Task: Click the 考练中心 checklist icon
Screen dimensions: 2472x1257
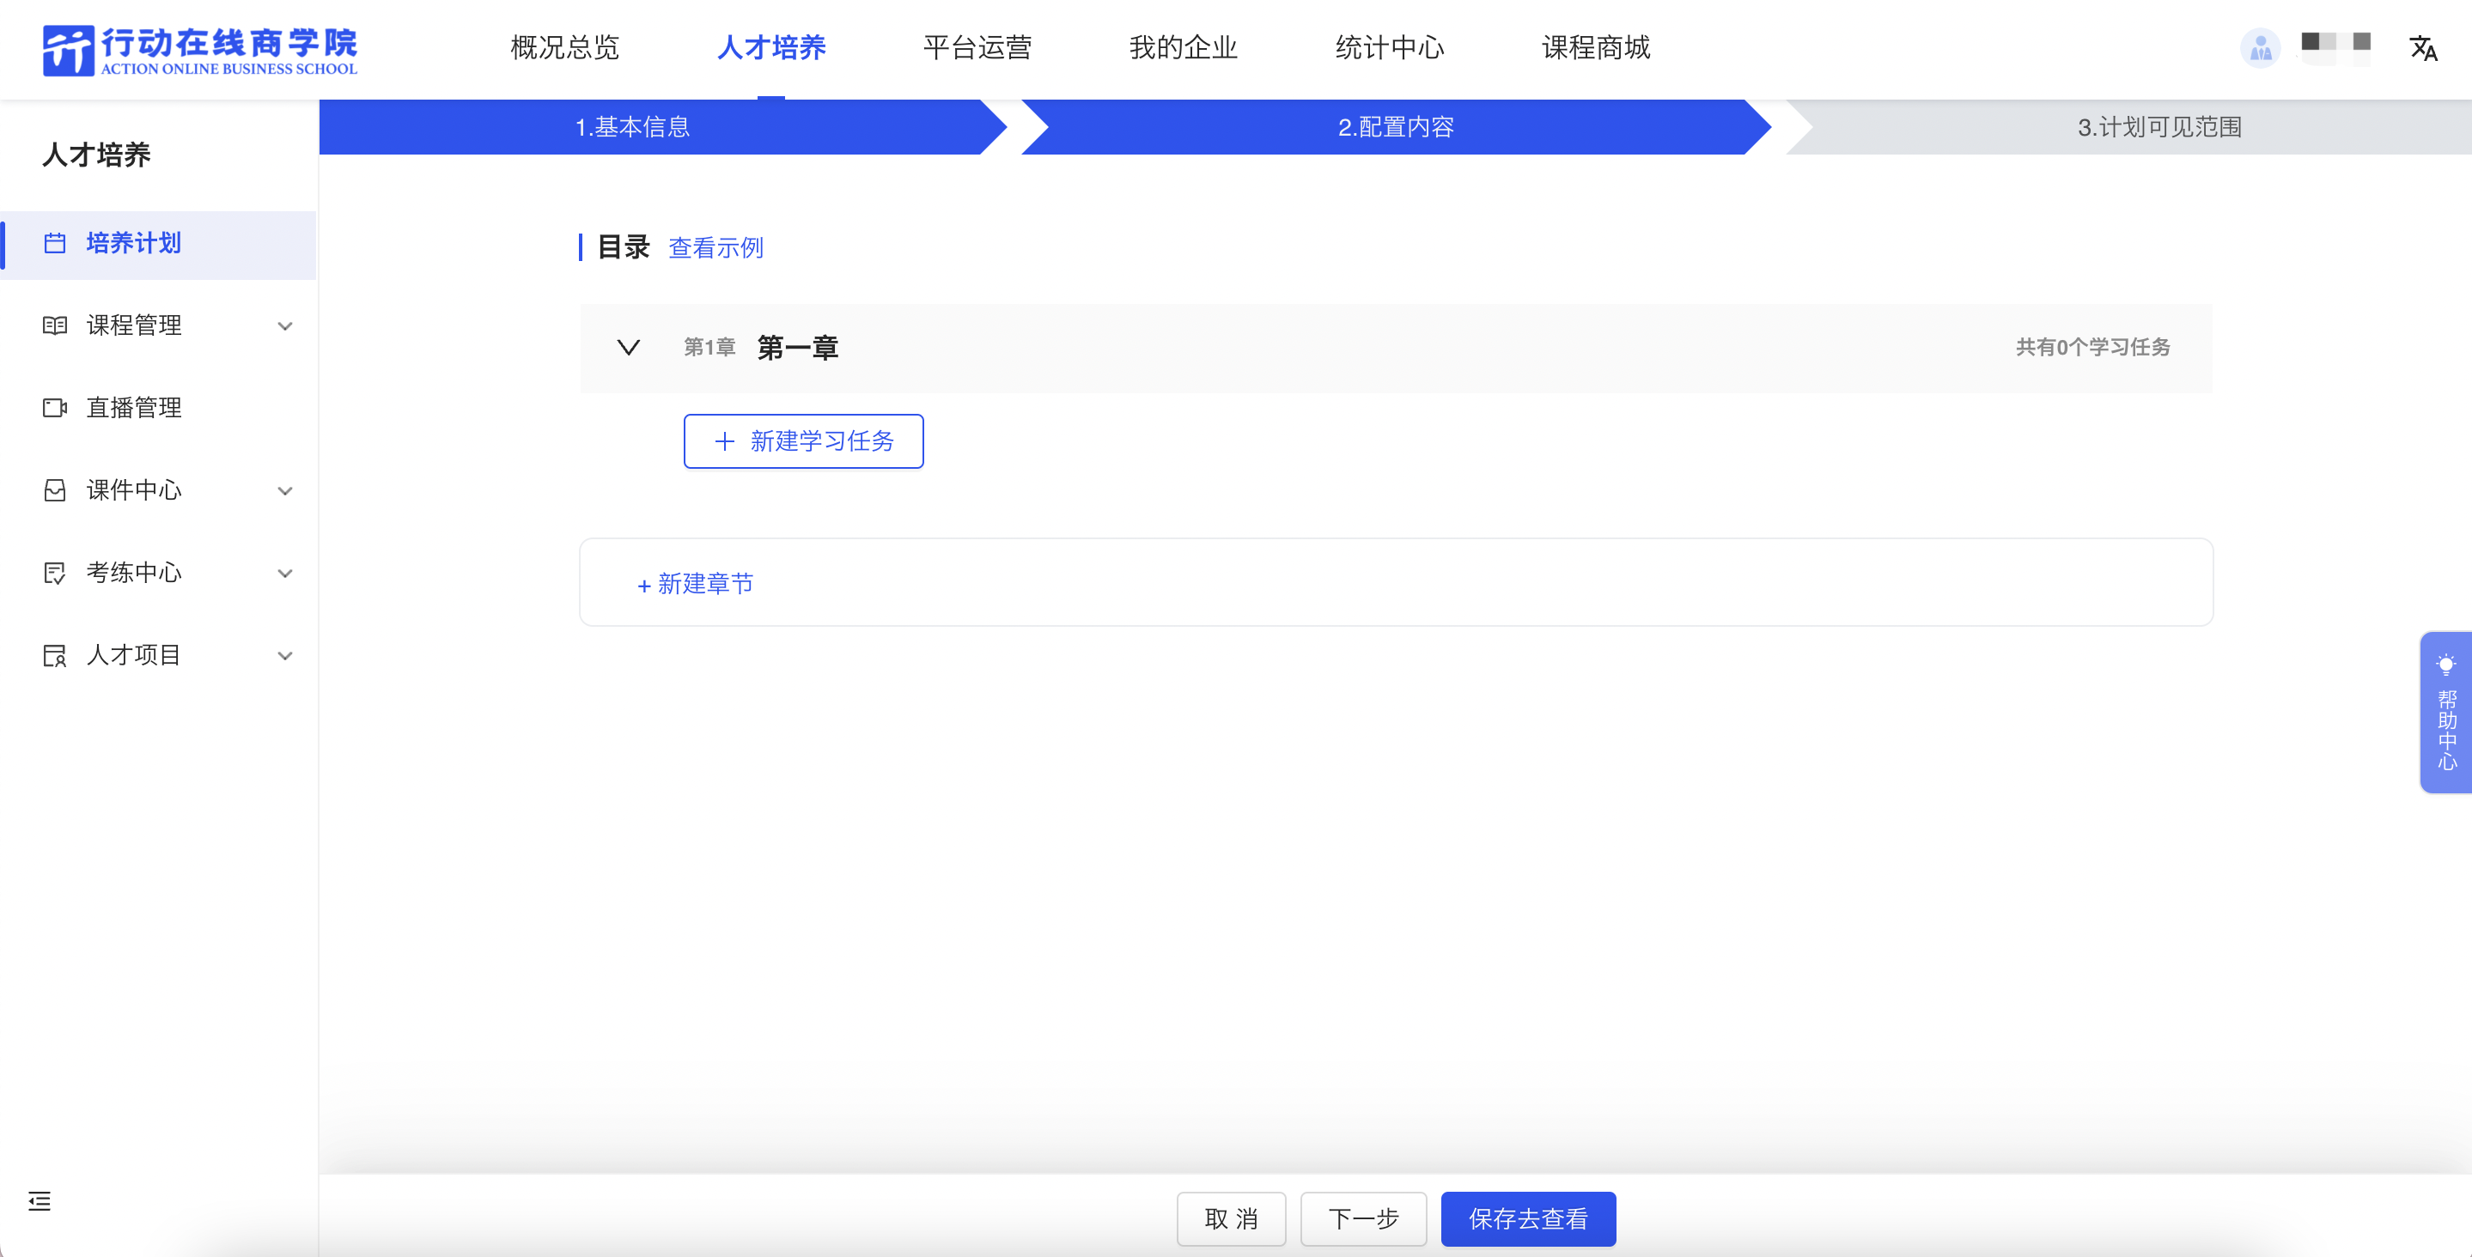Action: 55,573
